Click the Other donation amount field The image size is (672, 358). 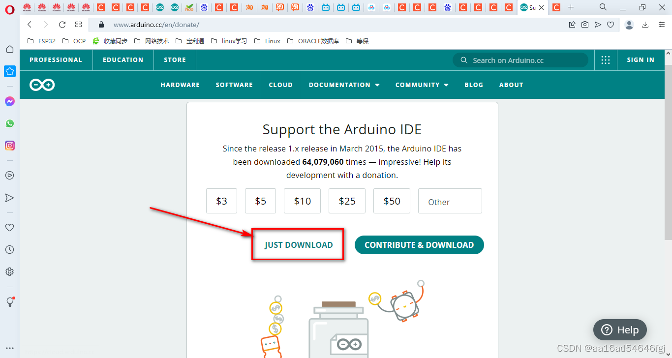tap(450, 201)
